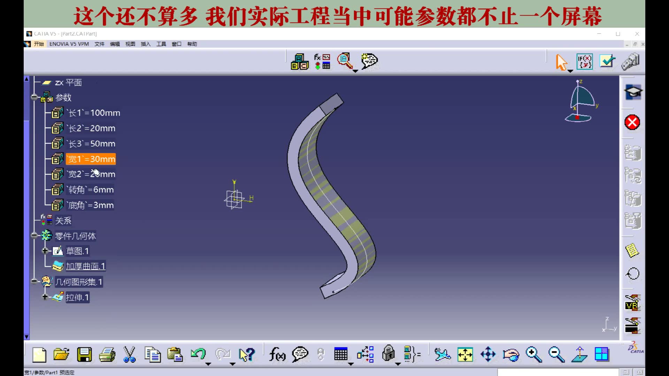Image resolution: width=669 pixels, height=376 pixels.
Task: Expand the 草图.1 tree node
Action: pos(45,251)
